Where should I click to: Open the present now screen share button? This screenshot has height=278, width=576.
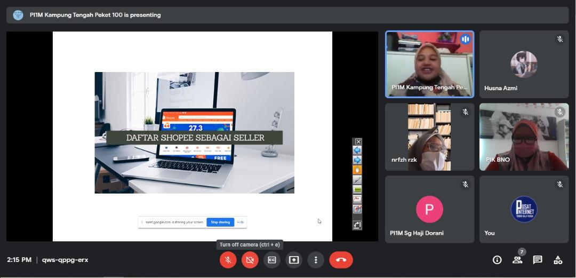tap(294, 260)
